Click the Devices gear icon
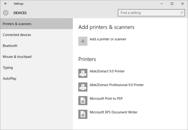This screenshot has height=130, width=188. tap(6, 13)
